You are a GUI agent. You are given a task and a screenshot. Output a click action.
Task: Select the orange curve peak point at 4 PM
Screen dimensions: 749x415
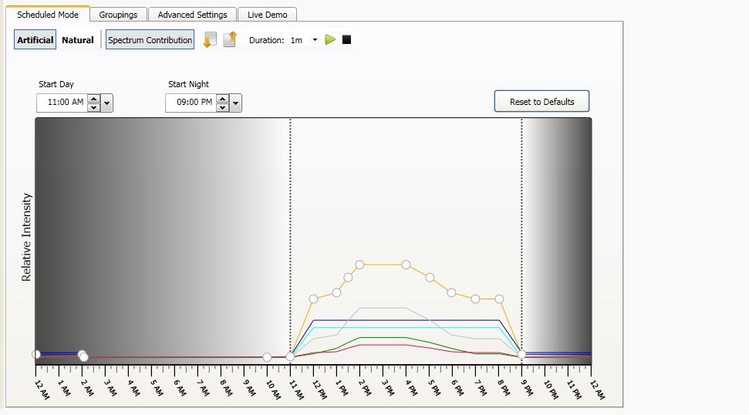coord(406,265)
